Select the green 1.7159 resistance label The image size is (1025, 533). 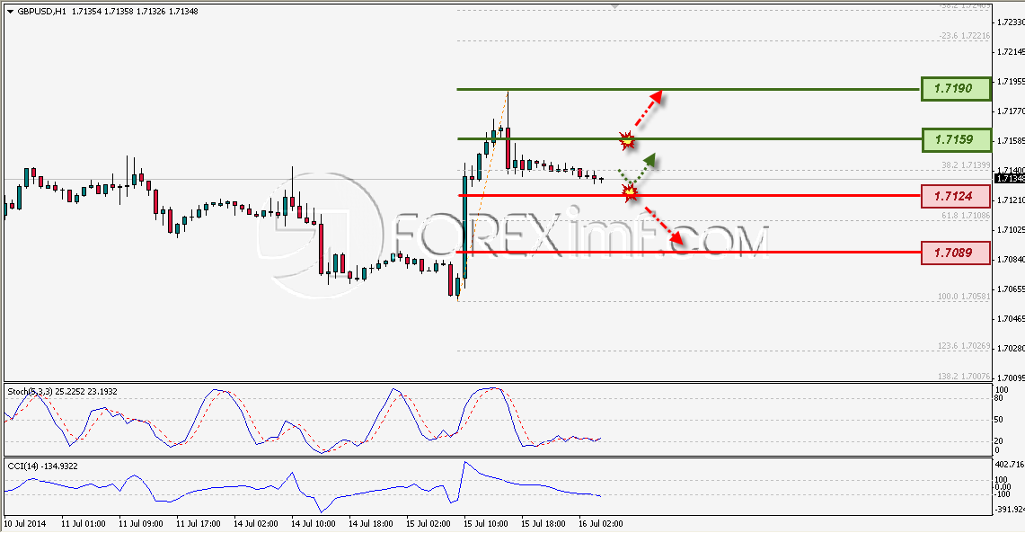(956, 139)
